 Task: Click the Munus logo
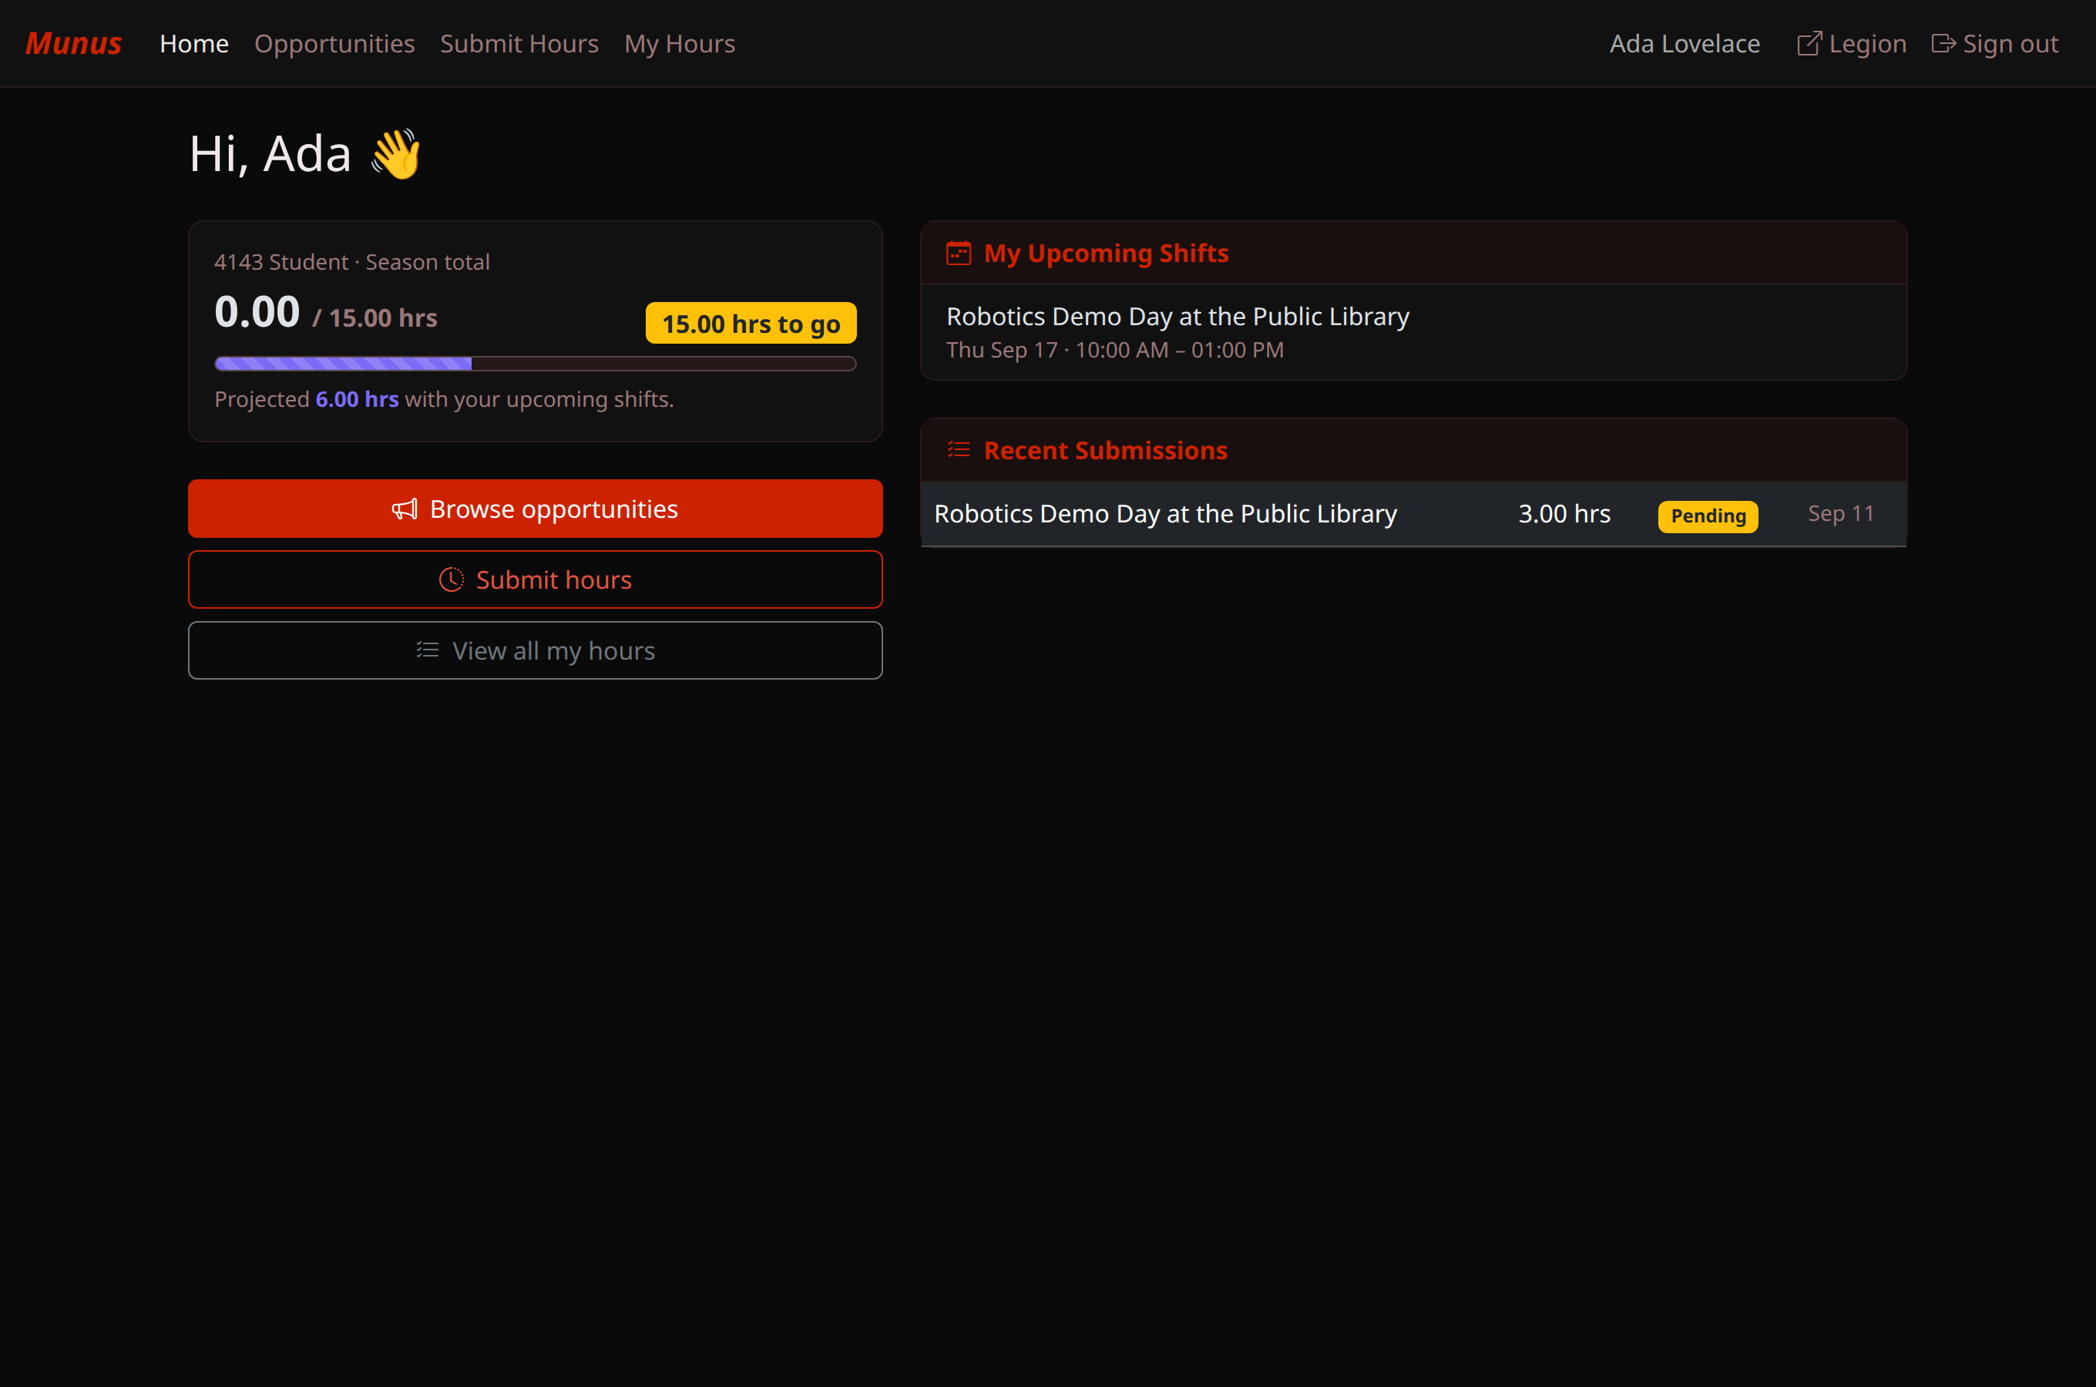[x=73, y=43]
